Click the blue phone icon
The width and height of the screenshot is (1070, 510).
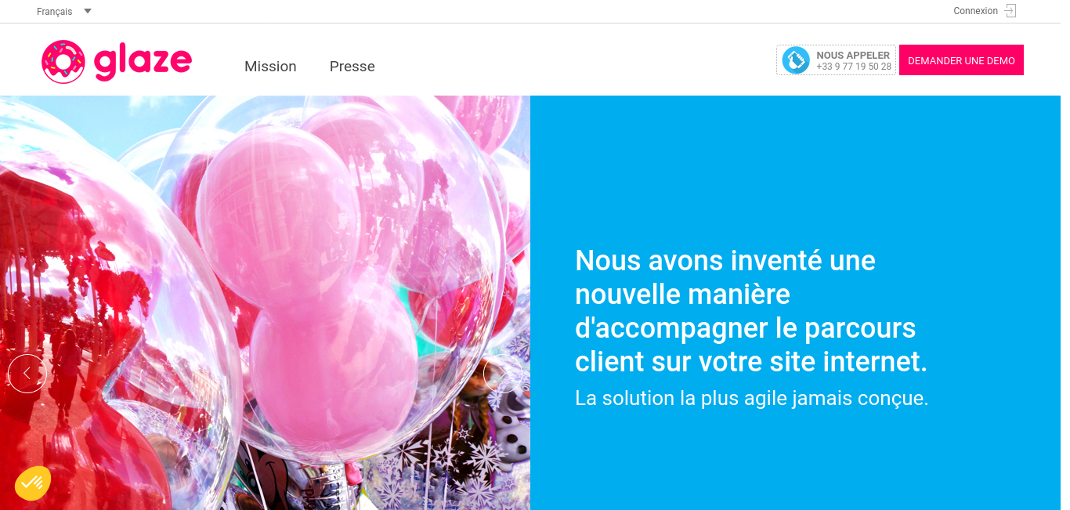point(796,60)
